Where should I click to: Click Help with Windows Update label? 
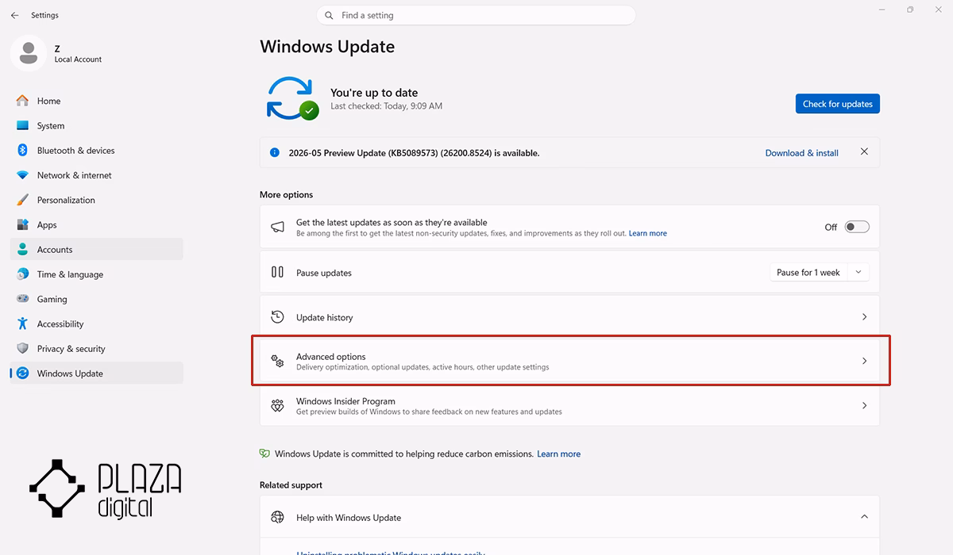click(x=349, y=518)
